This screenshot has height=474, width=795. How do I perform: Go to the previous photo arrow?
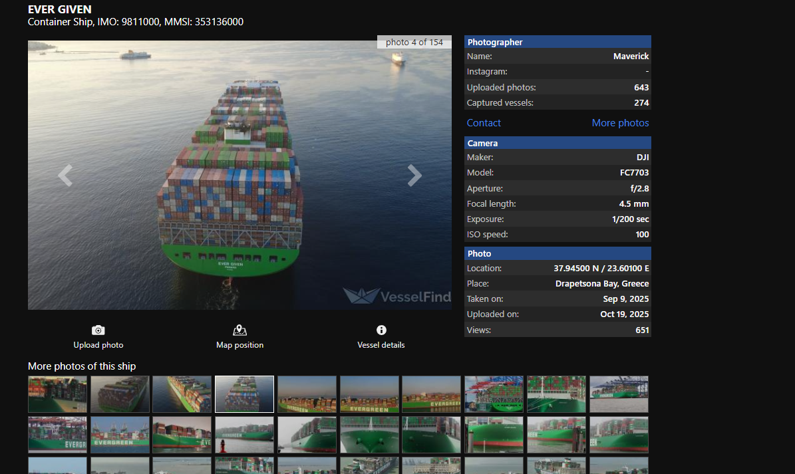pos(65,176)
